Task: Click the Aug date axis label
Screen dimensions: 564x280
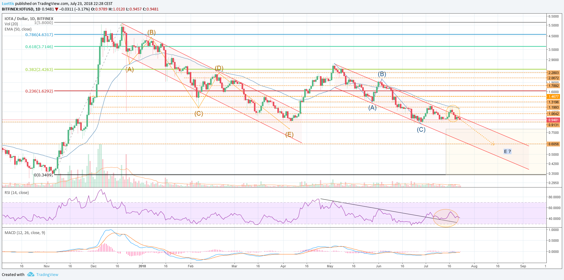Action: point(474,266)
